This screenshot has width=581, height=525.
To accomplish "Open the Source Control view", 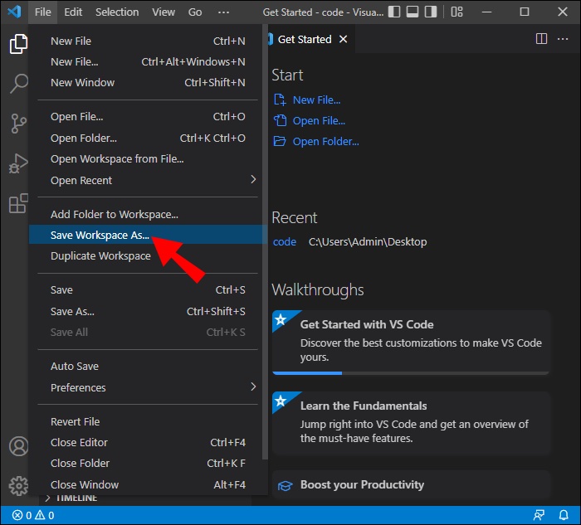I will (18, 124).
